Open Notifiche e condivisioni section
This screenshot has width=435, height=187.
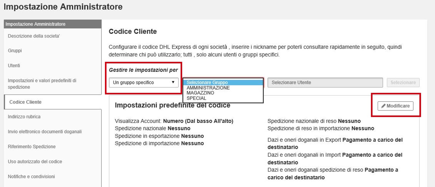pyautogui.click(x=31, y=176)
